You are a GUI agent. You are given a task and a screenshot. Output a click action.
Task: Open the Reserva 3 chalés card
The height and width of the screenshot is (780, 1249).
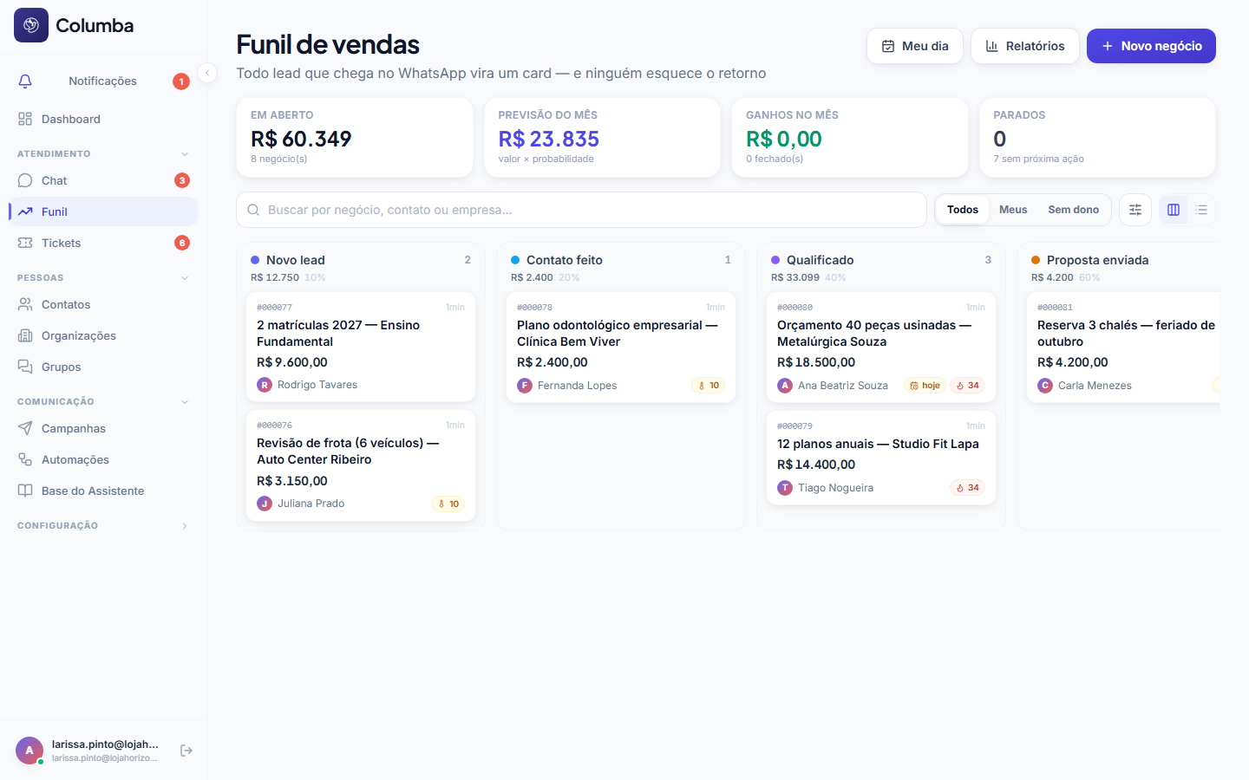(1123, 347)
